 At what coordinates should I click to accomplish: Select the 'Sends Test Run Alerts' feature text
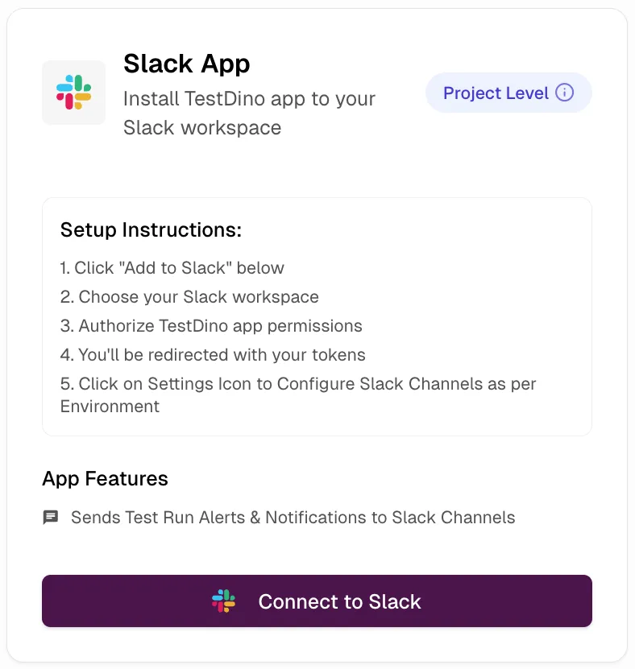(x=293, y=518)
